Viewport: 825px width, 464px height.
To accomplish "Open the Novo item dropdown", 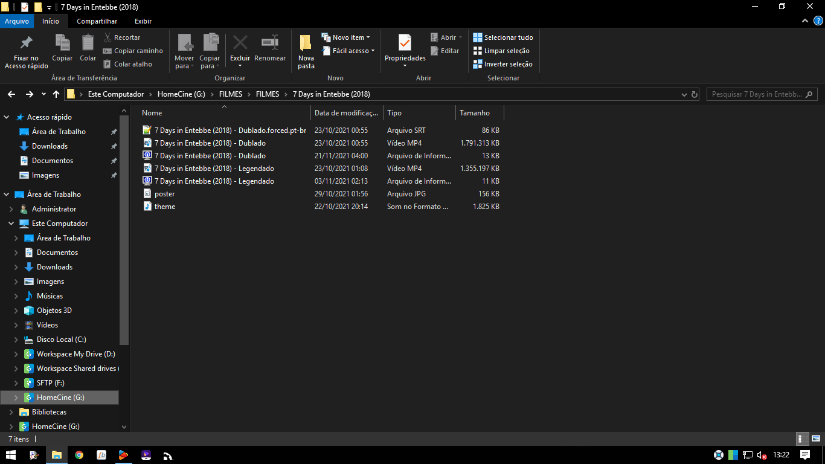I will pos(345,37).
